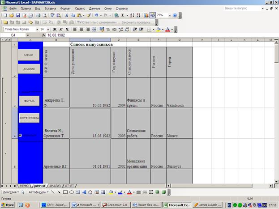The width and height of the screenshot is (279, 209).
Task: Open the Действия drawing actions menu
Action: click(x=11, y=192)
